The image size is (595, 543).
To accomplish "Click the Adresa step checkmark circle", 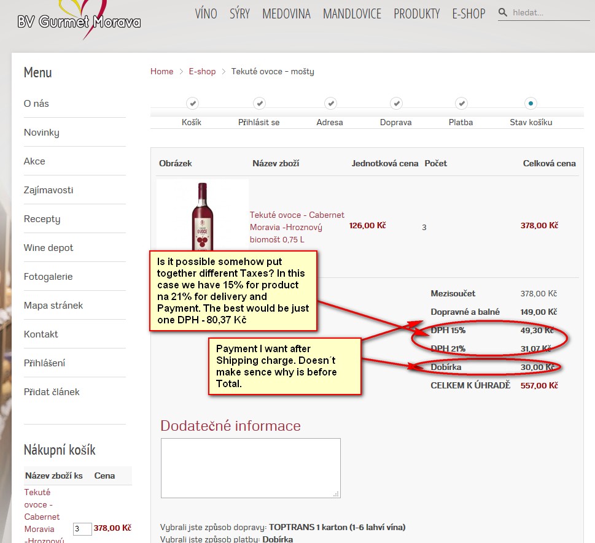I will (330, 103).
